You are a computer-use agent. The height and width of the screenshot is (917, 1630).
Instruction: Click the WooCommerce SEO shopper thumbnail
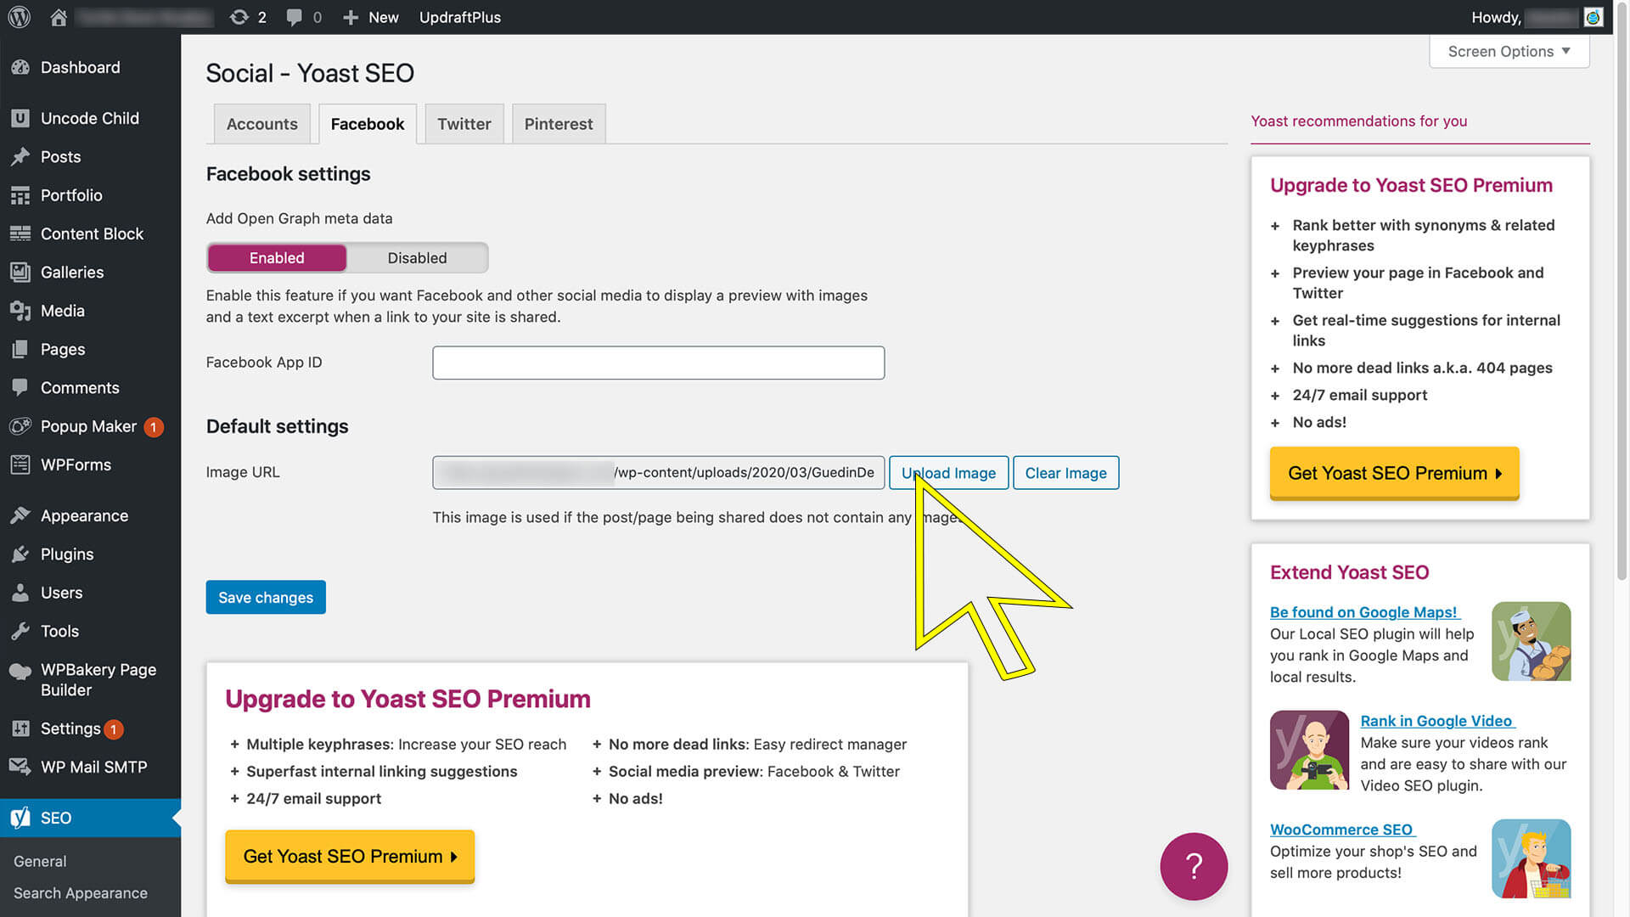coord(1531,858)
